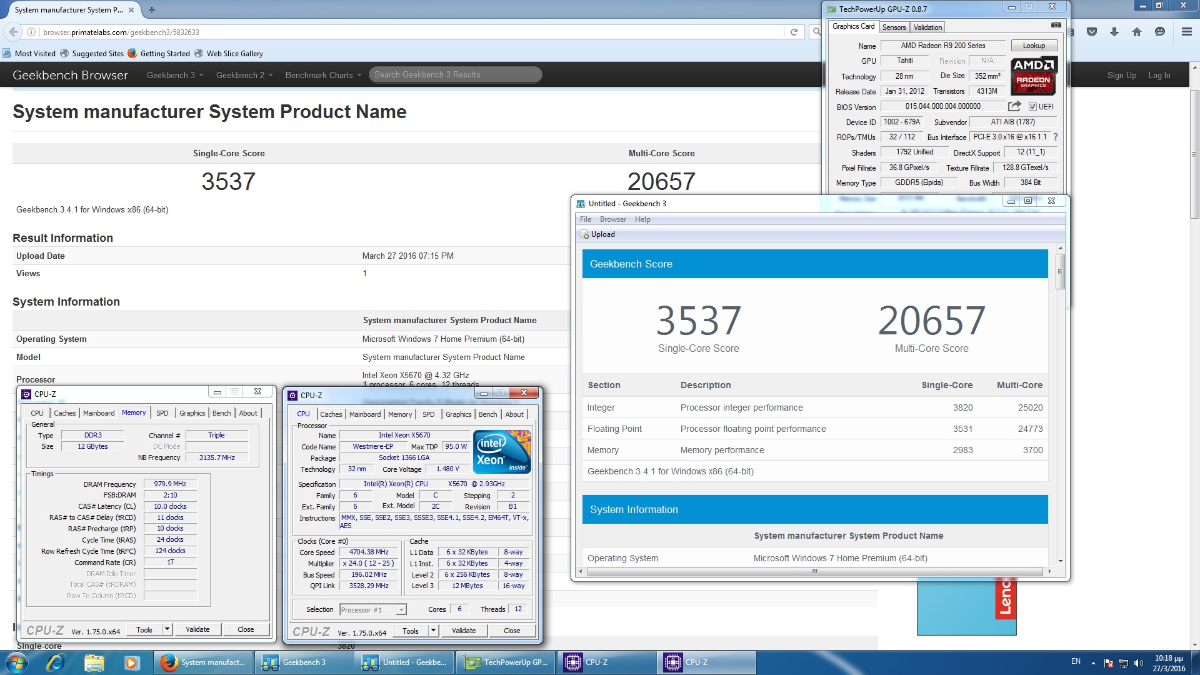Open media player icon on taskbar

[x=131, y=662]
